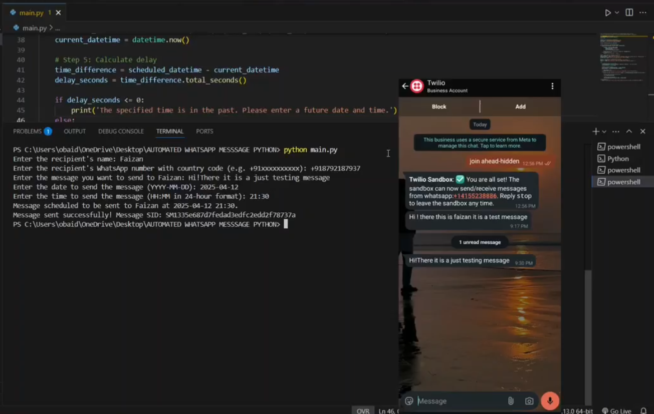The width and height of the screenshot is (654, 414).
Task: Tap the red microphone voice button
Action: (550, 401)
